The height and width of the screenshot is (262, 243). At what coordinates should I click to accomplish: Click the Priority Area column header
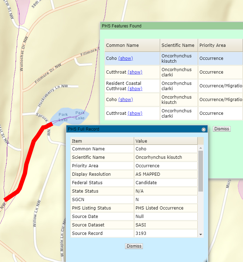click(220, 45)
